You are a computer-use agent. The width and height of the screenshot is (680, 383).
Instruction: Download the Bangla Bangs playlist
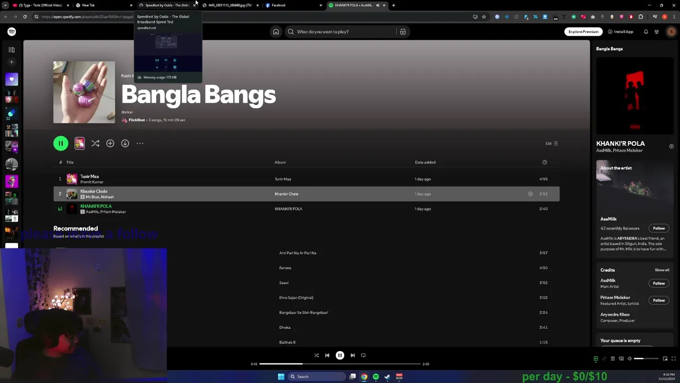pyautogui.click(x=125, y=143)
